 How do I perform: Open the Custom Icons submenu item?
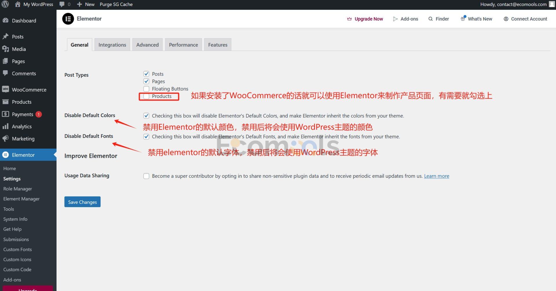click(x=17, y=260)
